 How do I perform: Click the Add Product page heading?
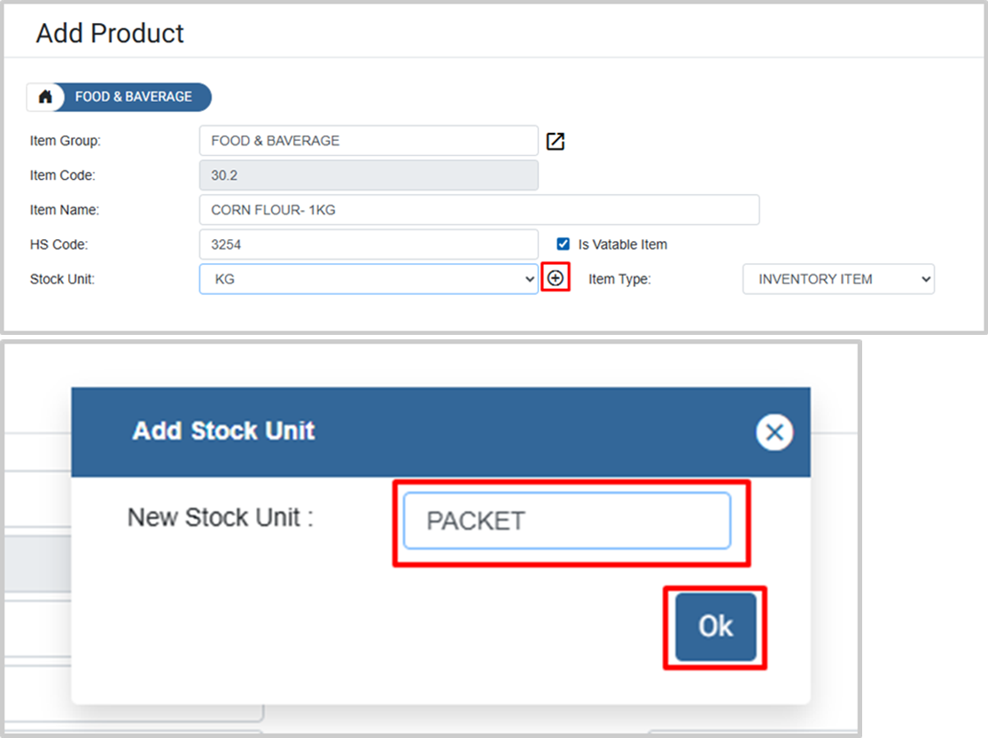pos(110,34)
